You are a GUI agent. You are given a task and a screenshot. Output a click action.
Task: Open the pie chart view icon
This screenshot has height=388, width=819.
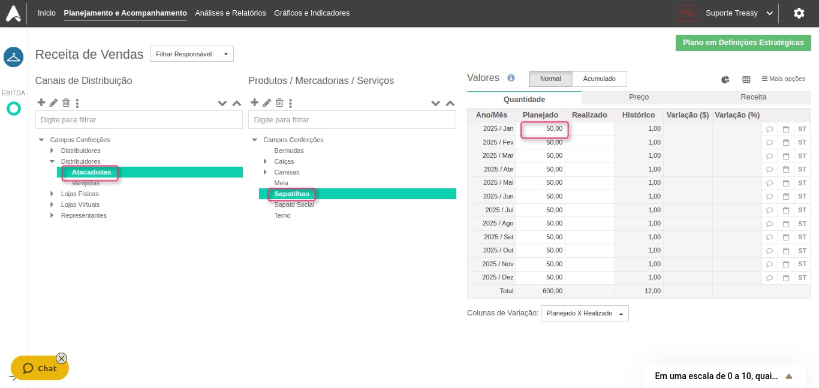point(725,79)
